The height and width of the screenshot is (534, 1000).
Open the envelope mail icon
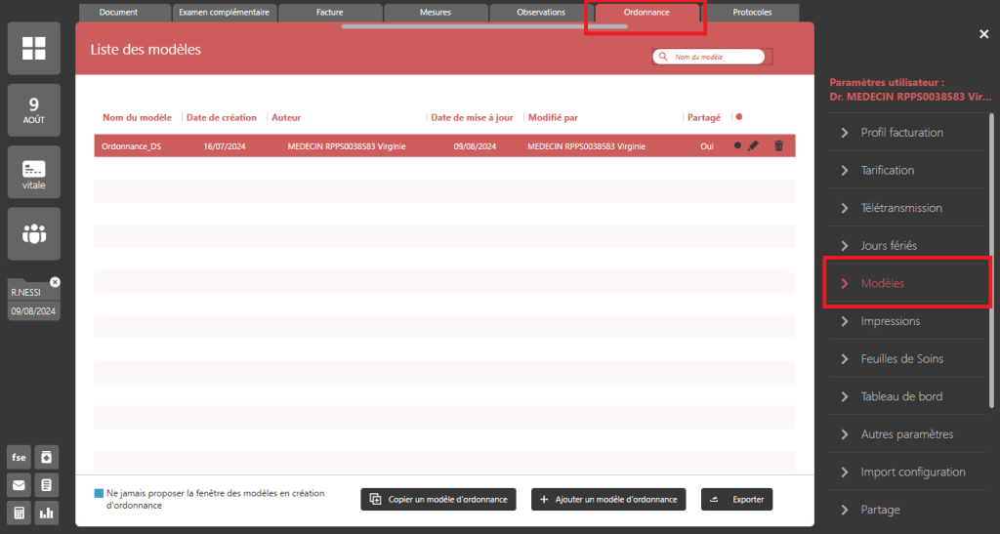19,485
